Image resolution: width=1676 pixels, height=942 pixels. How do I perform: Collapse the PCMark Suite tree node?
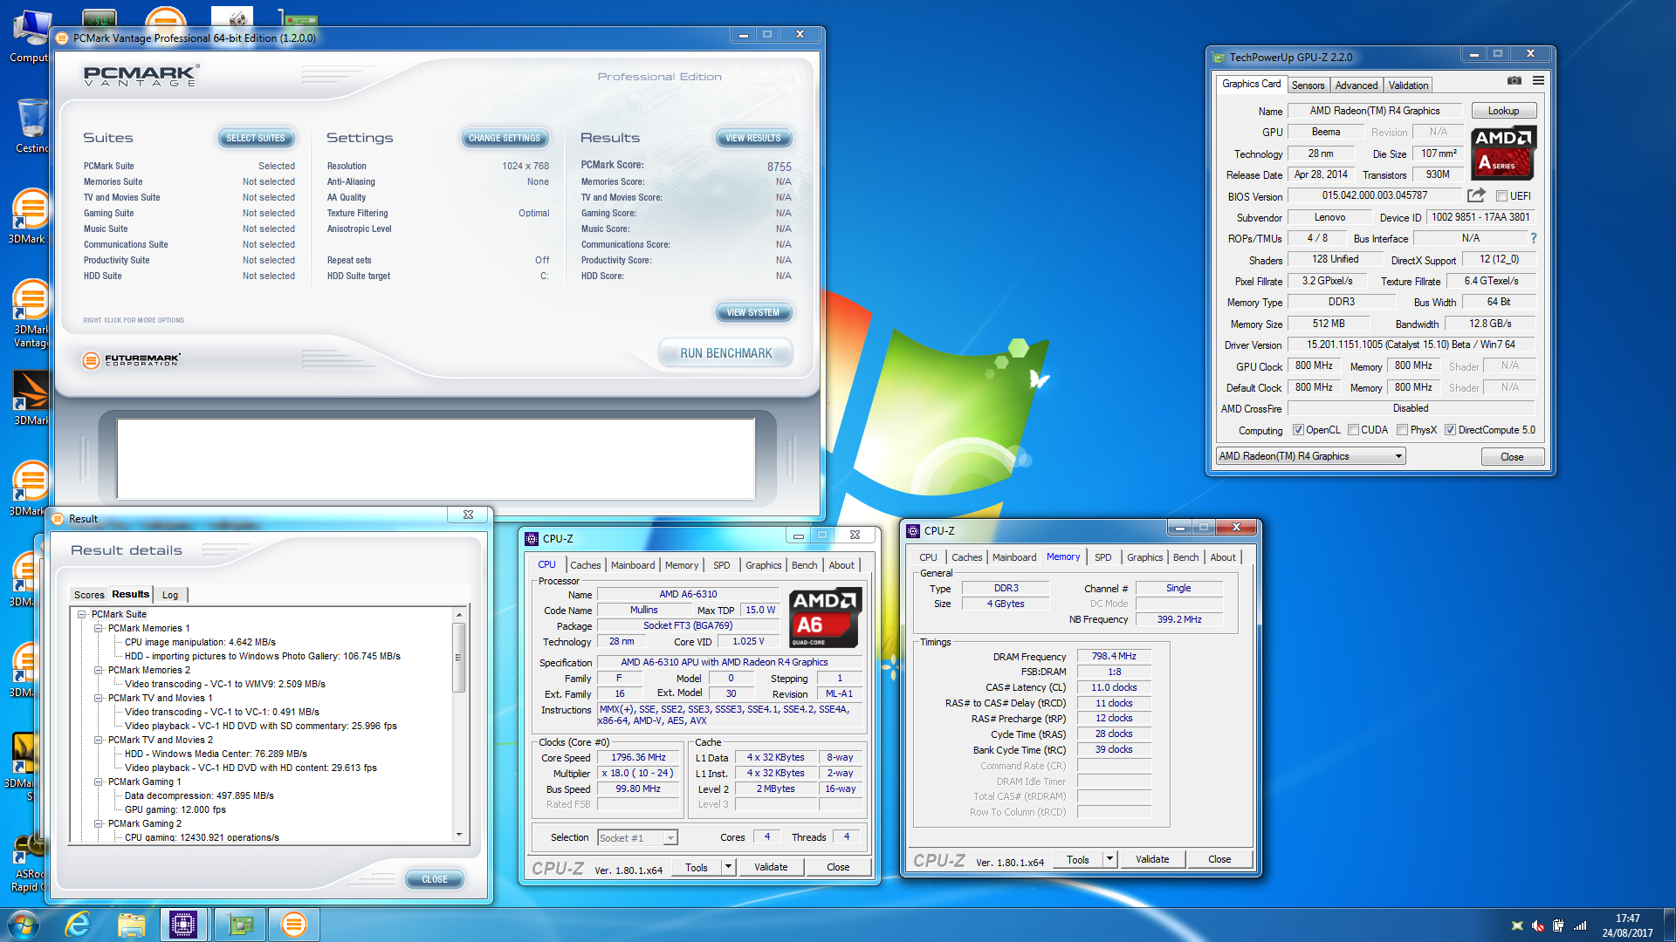pyautogui.click(x=82, y=614)
